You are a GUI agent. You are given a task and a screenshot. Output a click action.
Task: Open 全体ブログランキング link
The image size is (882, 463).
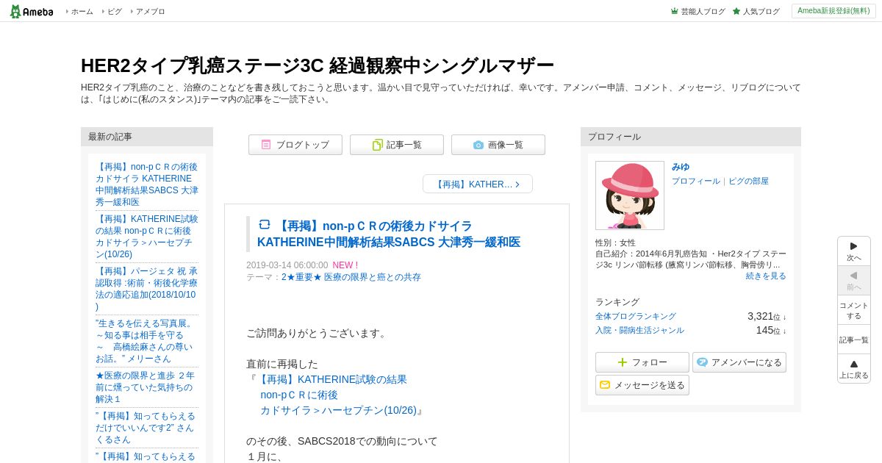636,316
